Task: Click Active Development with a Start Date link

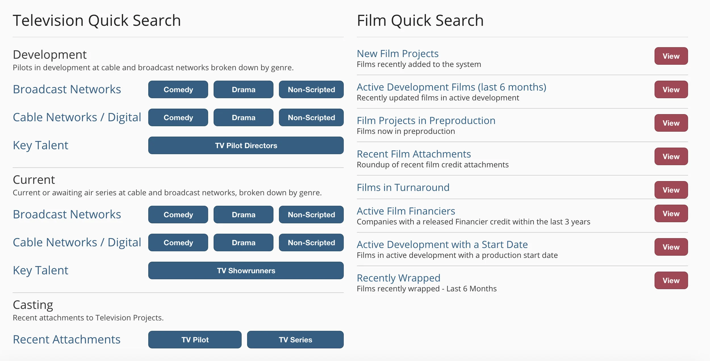Action: 442,245
